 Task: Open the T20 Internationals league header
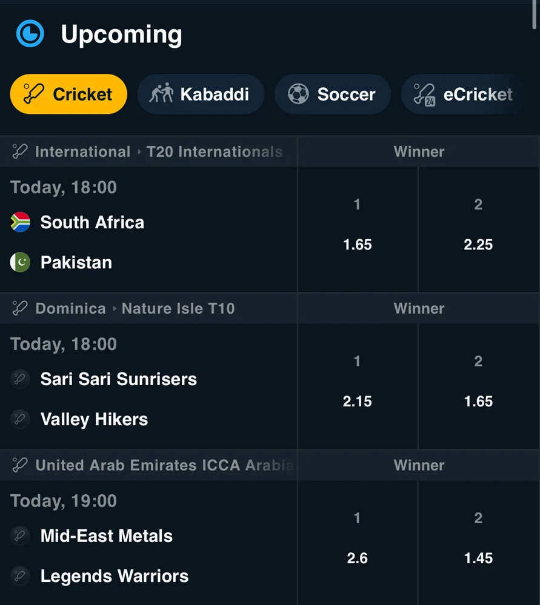(148, 151)
